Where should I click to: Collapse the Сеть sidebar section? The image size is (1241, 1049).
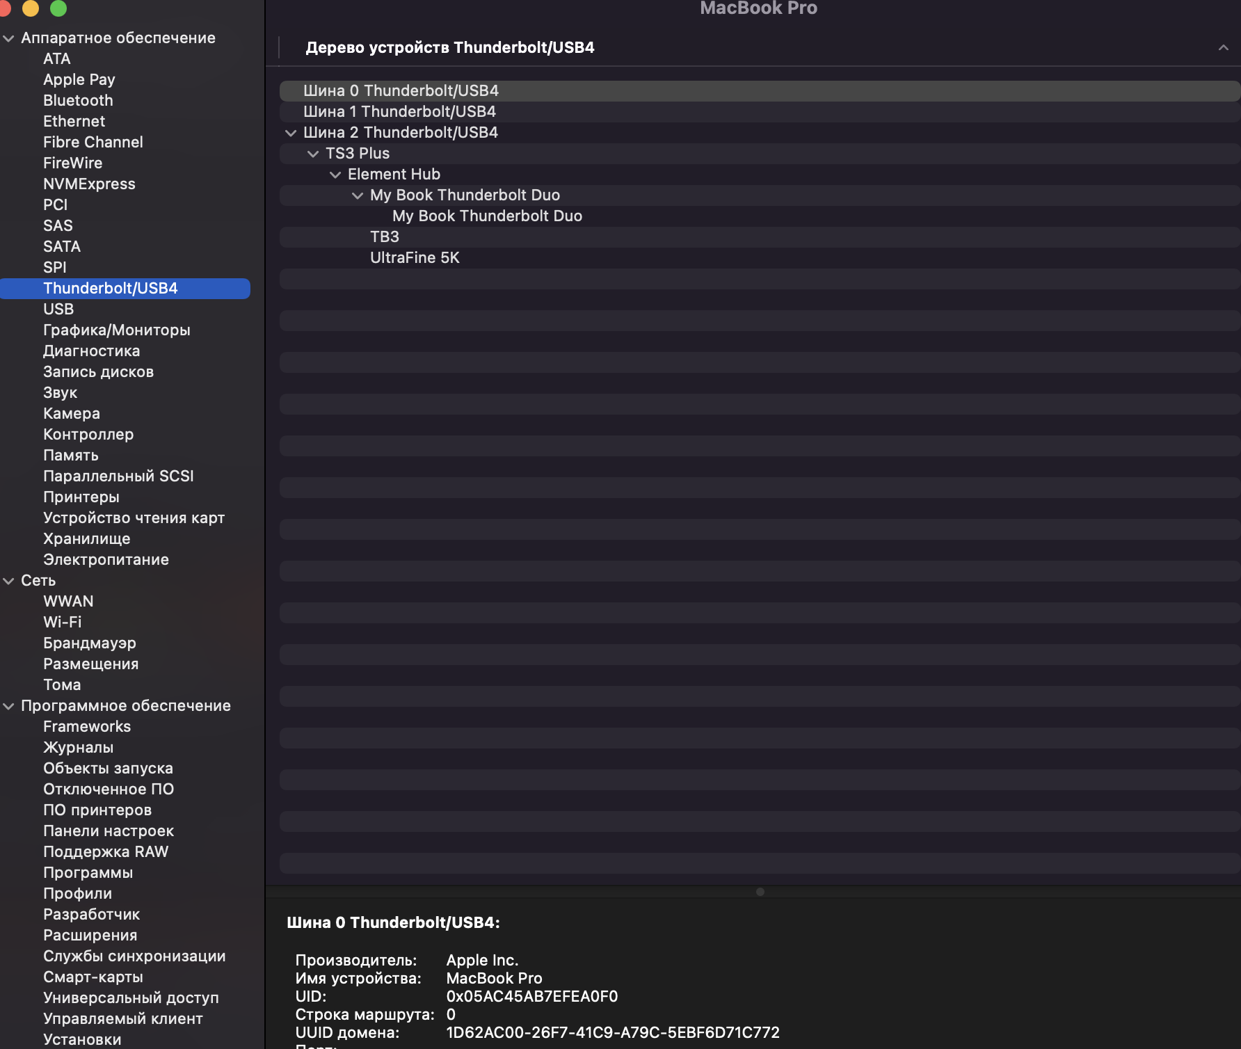click(x=9, y=581)
